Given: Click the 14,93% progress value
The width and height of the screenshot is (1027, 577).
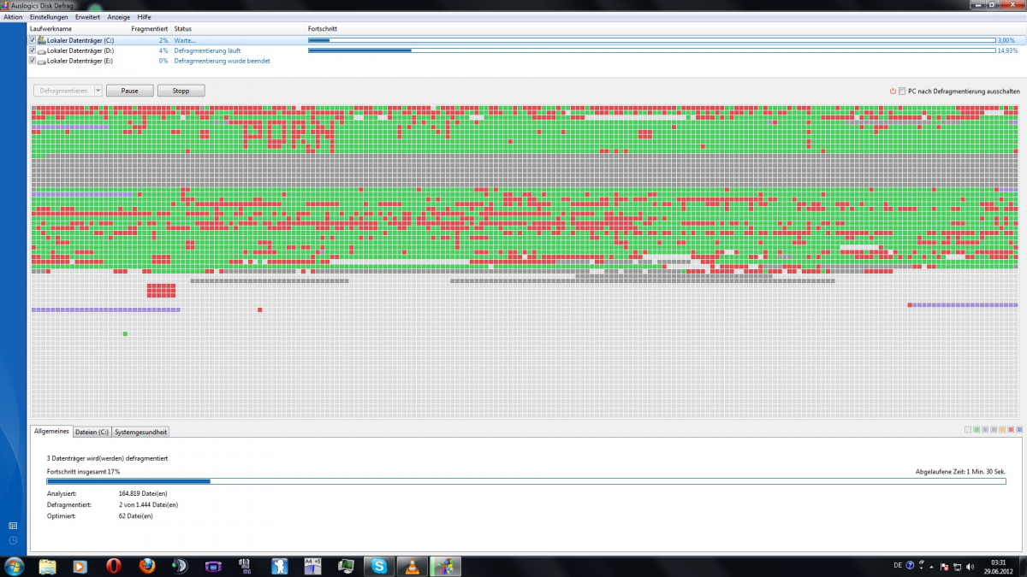Looking at the screenshot, I should (x=1008, y=50).
